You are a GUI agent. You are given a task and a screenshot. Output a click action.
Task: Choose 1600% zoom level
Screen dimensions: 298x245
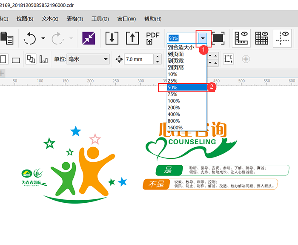187,128
